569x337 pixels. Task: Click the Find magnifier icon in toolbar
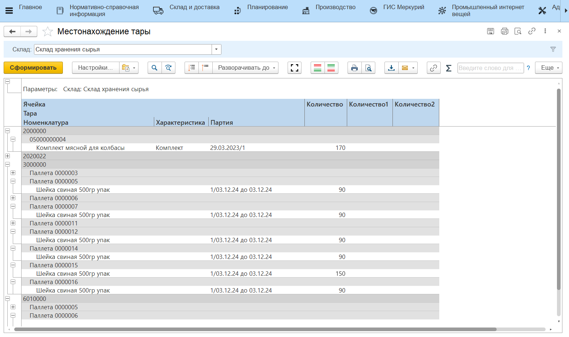(155, 68)
